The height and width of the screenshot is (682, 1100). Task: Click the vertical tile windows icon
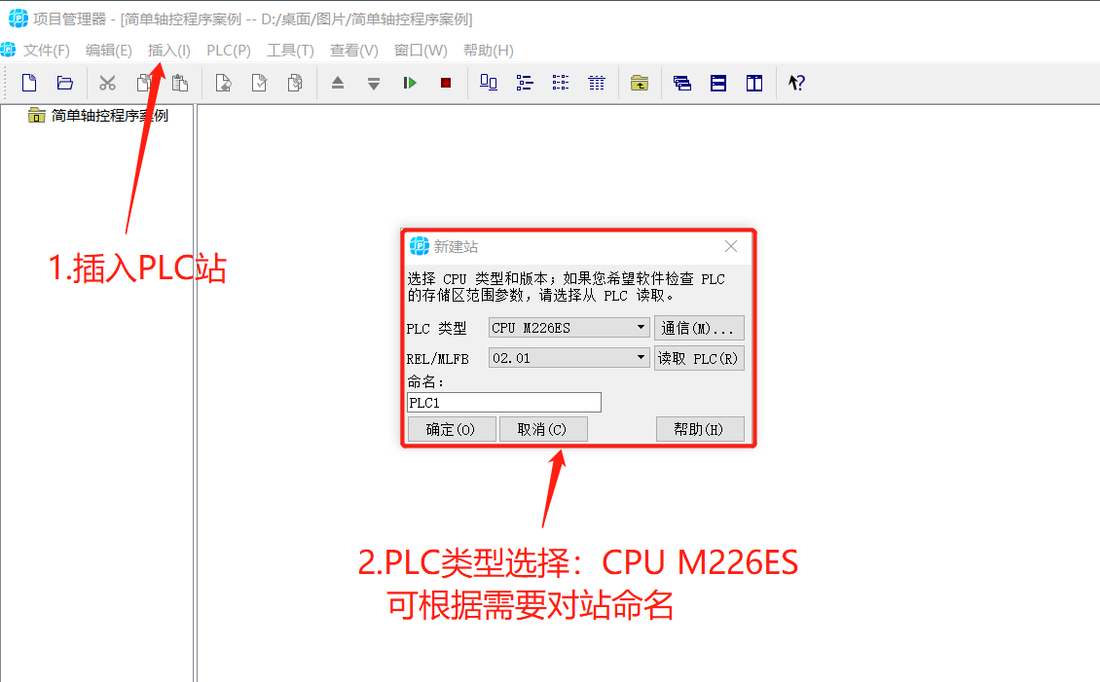pyautogui.click(x=753, y=83)
